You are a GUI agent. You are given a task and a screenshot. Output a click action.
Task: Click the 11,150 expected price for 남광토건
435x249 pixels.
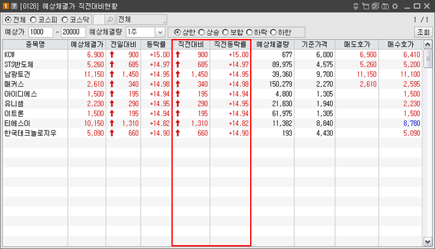coord(94,74)
